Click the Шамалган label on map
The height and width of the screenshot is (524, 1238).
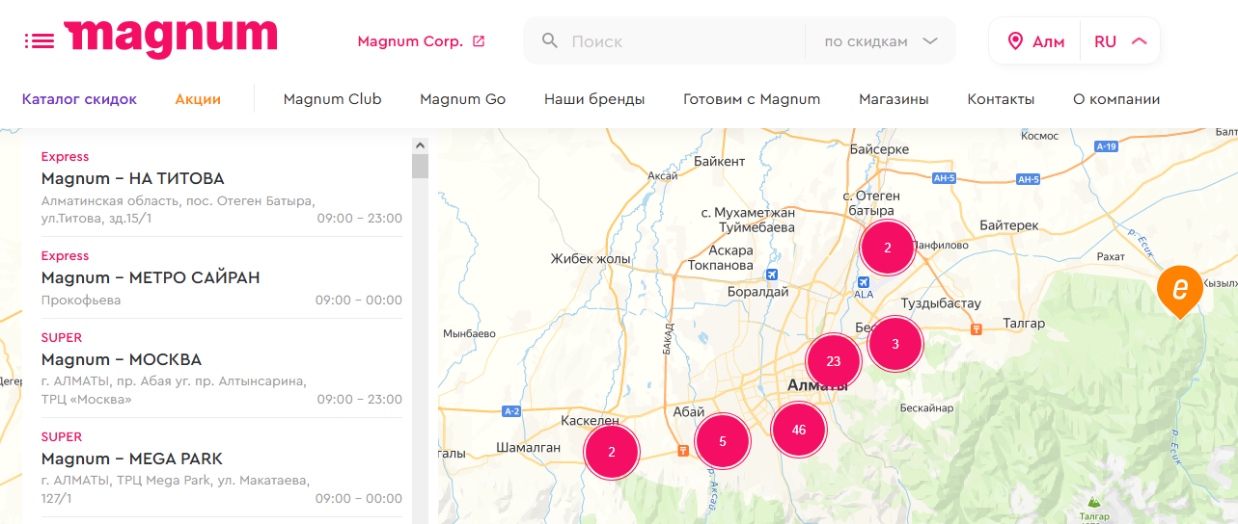pyautogui.click(x=528, y=447)
